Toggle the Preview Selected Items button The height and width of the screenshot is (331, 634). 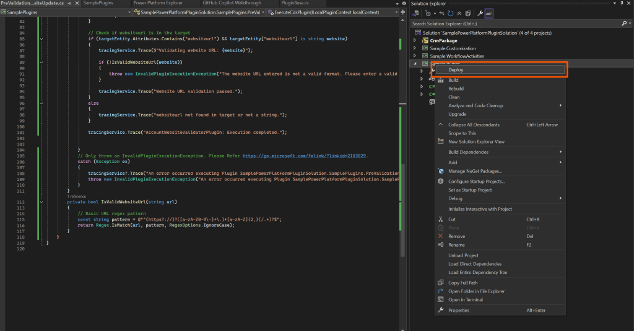[489, 13]
